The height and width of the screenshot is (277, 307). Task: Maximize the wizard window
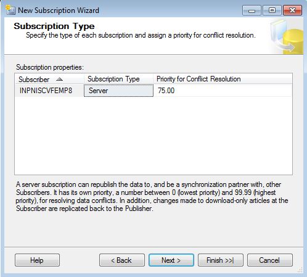(272, 10)
